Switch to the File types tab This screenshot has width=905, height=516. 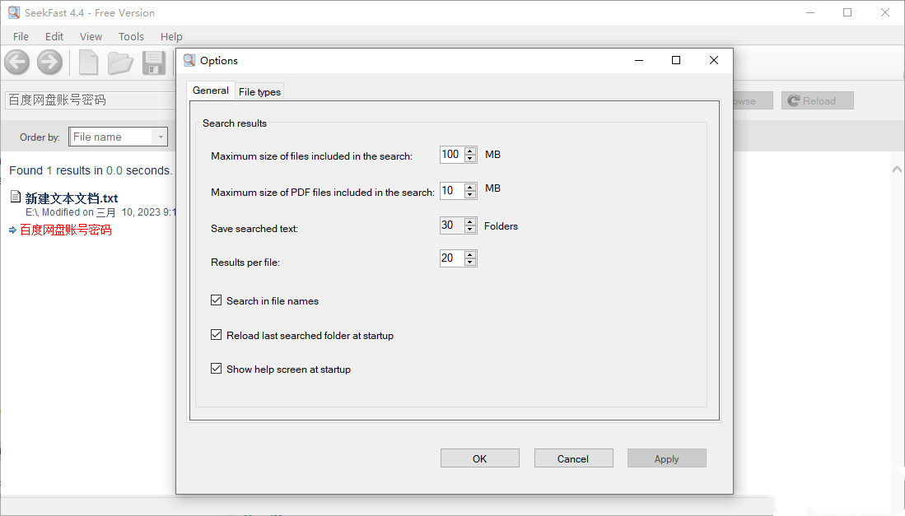point(259,91)
